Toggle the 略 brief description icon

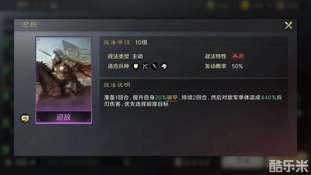25,118
